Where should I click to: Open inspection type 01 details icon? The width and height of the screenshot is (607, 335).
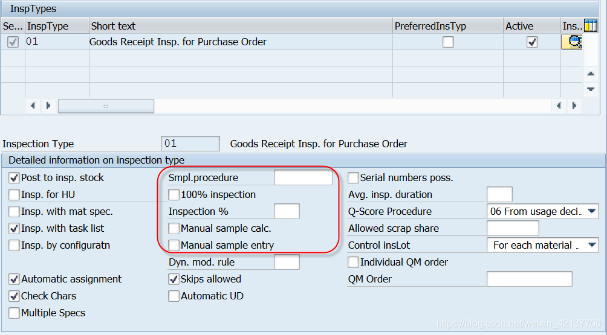pyautogui.click(x=572, y=42)
